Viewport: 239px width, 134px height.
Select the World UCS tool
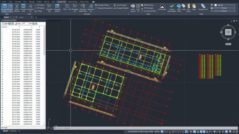10,8
